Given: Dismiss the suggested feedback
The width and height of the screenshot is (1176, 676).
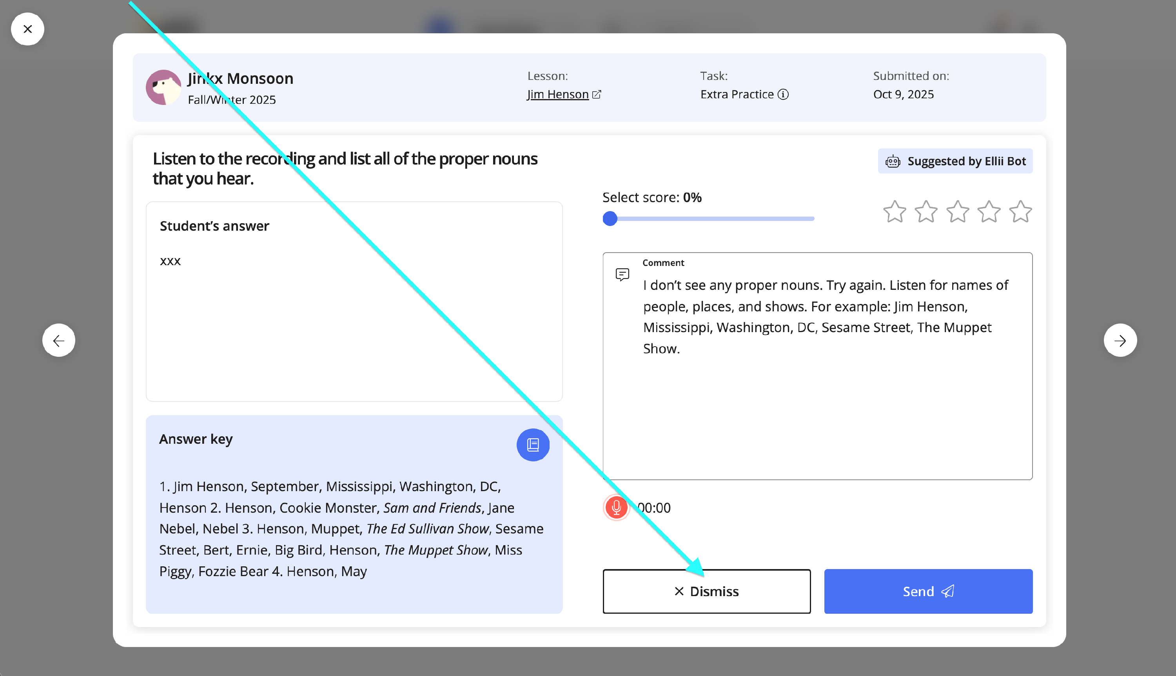Looking at the screenshot, I should pos(706,591).
